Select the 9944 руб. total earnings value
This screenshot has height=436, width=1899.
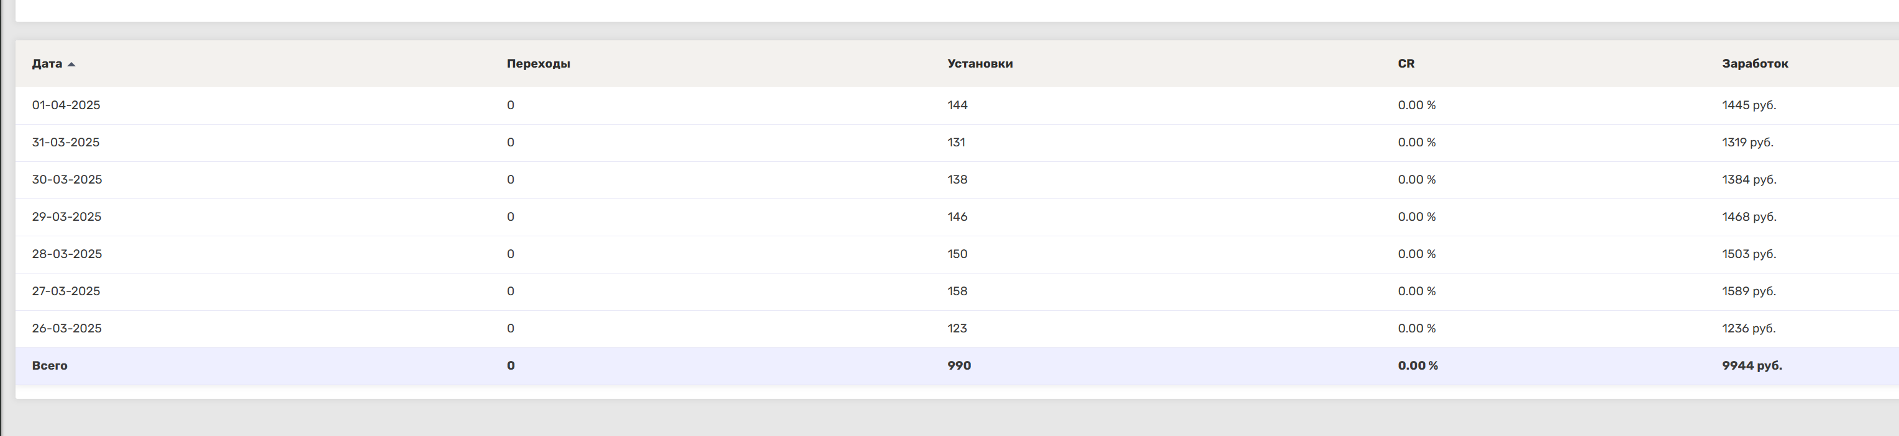tap(1752, 366)
